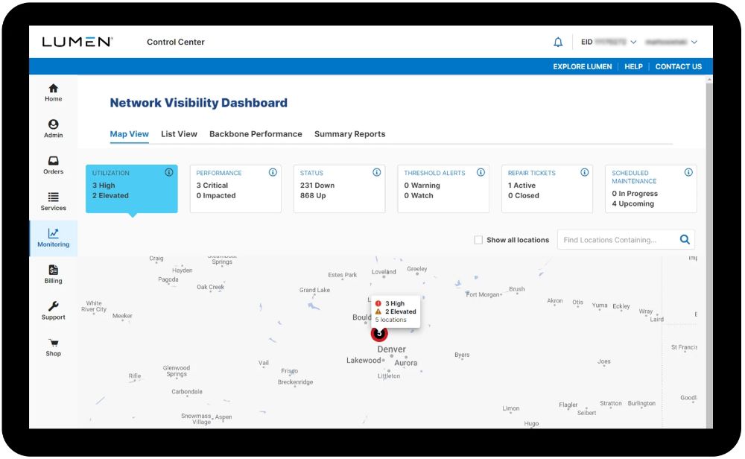Click the Fort Morgan label on the map
The width and height of the screenshot is (745, 459).
(484, 294)
